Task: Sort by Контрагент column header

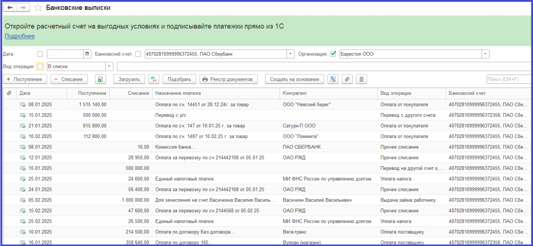Action: click(295, 93)
